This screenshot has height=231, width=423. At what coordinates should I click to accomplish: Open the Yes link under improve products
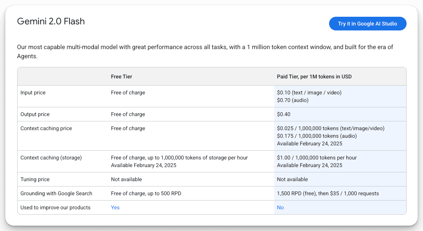(115, 207)
